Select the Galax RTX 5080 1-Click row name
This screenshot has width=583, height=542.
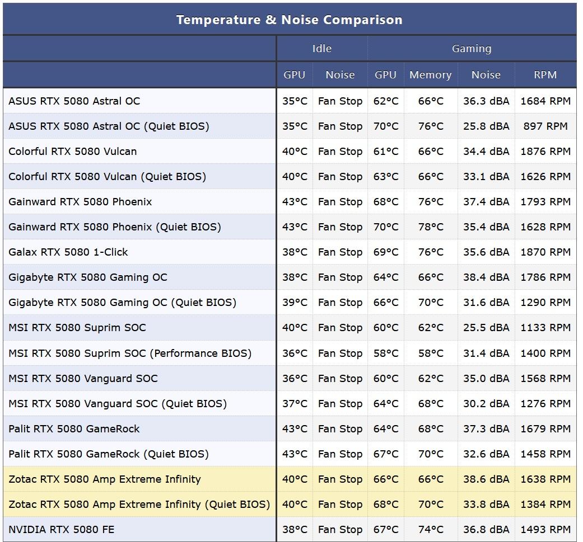point(68,252)
